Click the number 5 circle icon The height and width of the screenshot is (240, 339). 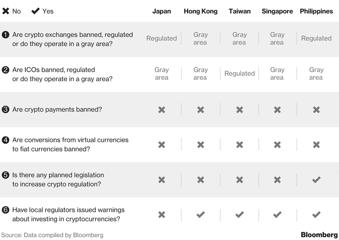5,175
